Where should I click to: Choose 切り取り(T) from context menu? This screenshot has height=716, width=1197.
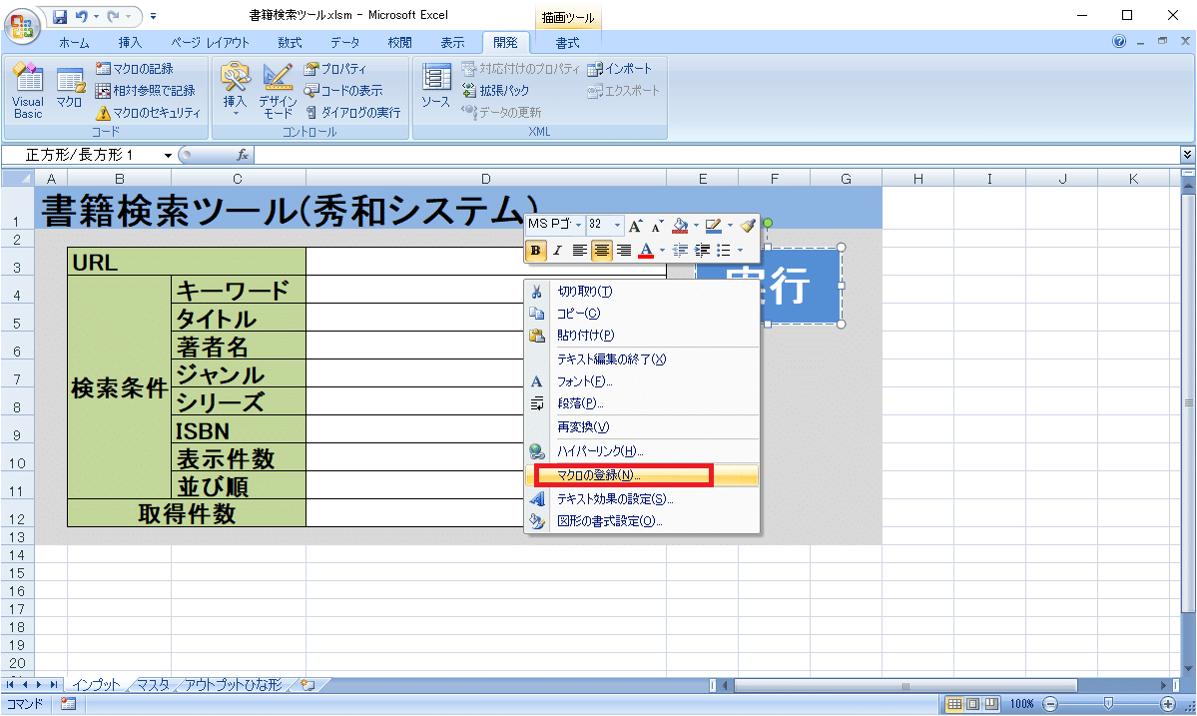641,292
